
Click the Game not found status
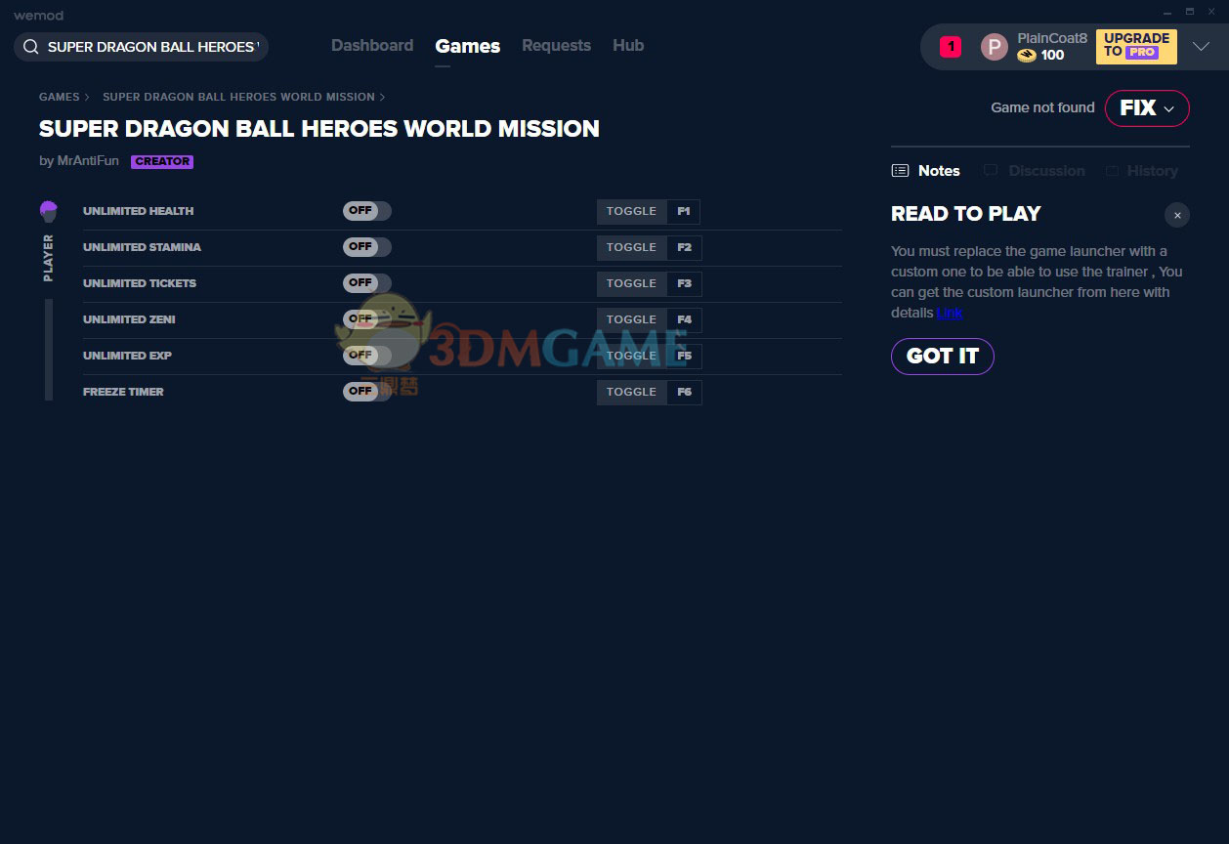click(1042, 107)
